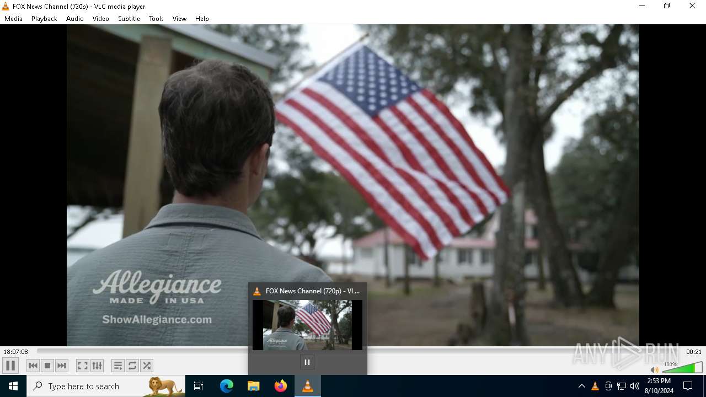Open the Windows Start menu
This screenshot has width=706, height=397.
[x=13, y=386]
